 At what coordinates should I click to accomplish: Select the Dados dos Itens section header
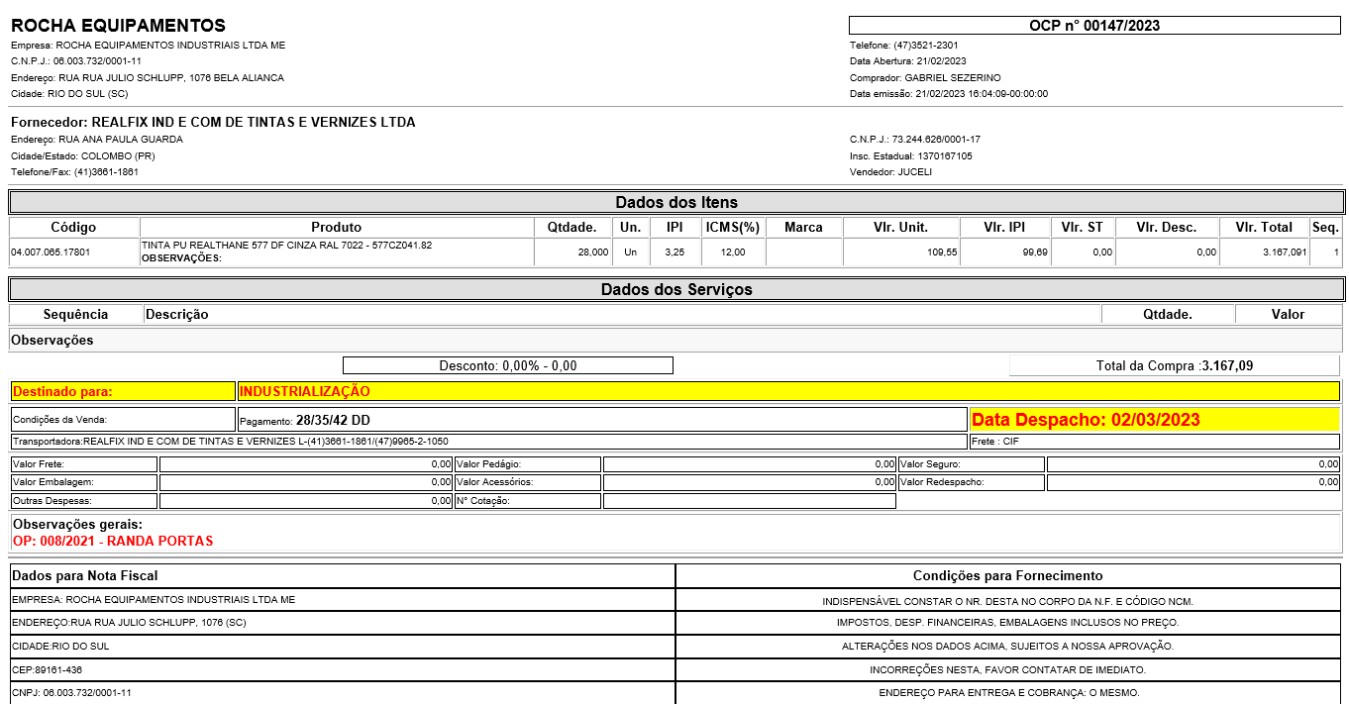click(675, 202)
